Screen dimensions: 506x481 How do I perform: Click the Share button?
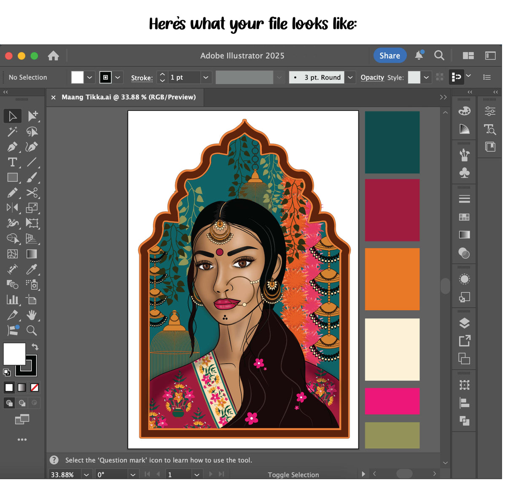pos(390,56)
